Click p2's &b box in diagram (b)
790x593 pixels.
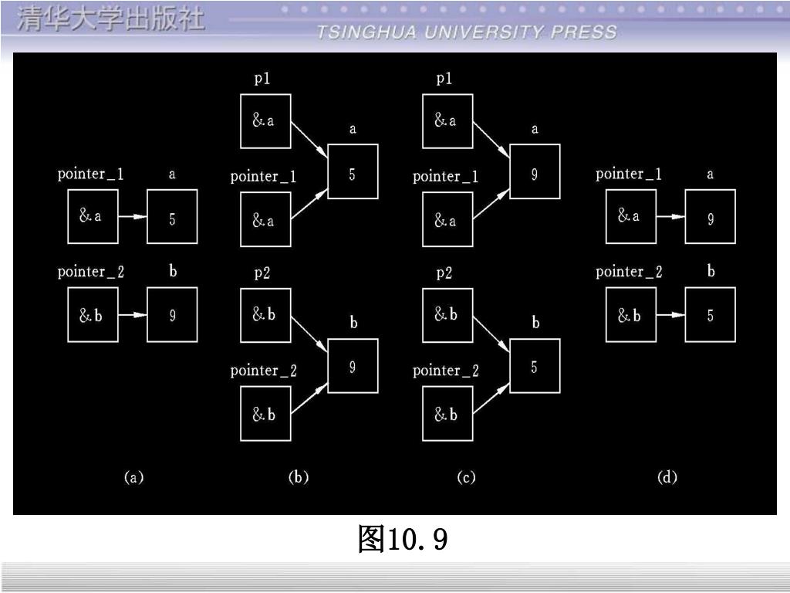[265, 315]
